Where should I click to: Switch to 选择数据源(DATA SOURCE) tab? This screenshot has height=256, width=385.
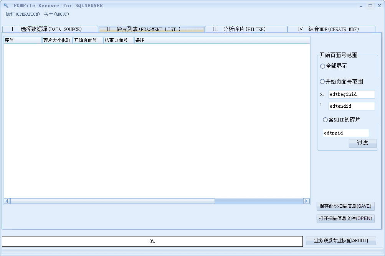[x=50, y=29]
